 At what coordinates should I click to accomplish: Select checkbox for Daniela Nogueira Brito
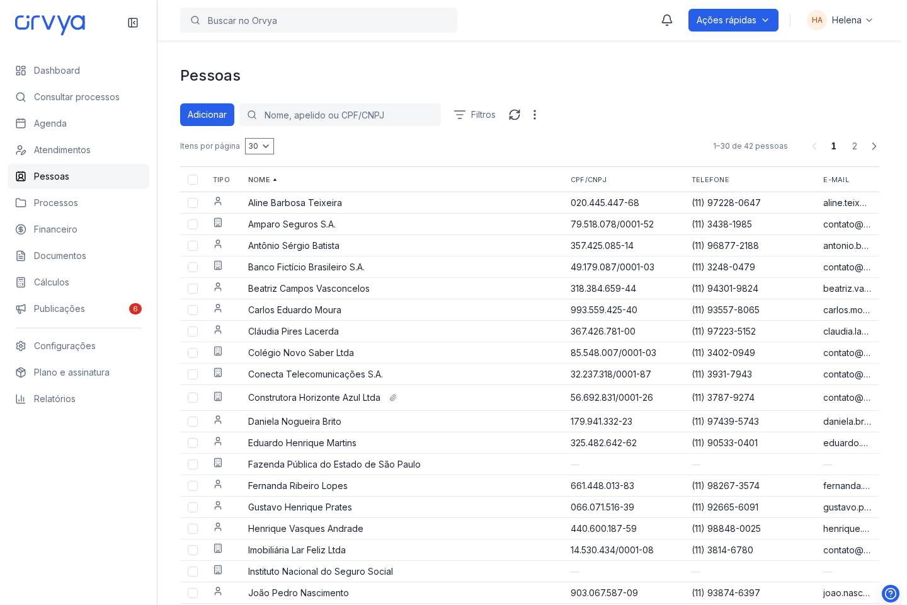(x=193, y=422)
